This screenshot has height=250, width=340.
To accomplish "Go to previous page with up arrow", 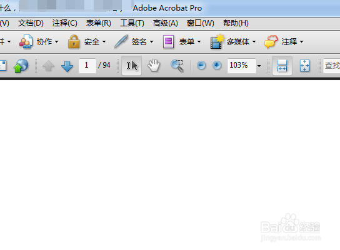I will [x=48, y=66].
